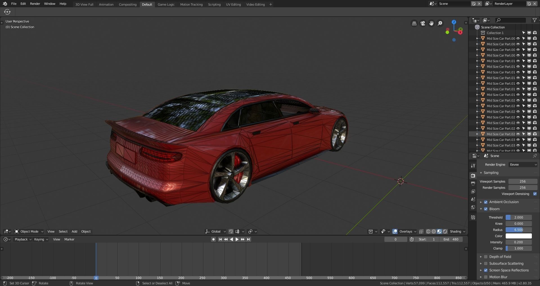
Task: Toggle the Viewport Denoising checkbox
Action: click(x=535, y=194)
